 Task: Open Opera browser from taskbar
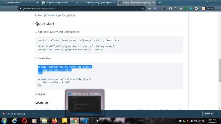(25, 121)
